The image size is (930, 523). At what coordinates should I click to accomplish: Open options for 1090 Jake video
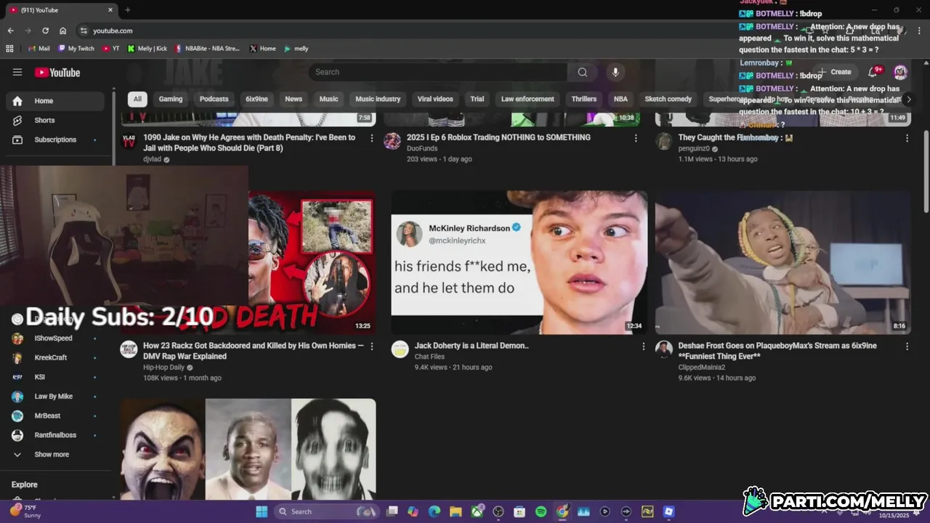tap(372, 138)
